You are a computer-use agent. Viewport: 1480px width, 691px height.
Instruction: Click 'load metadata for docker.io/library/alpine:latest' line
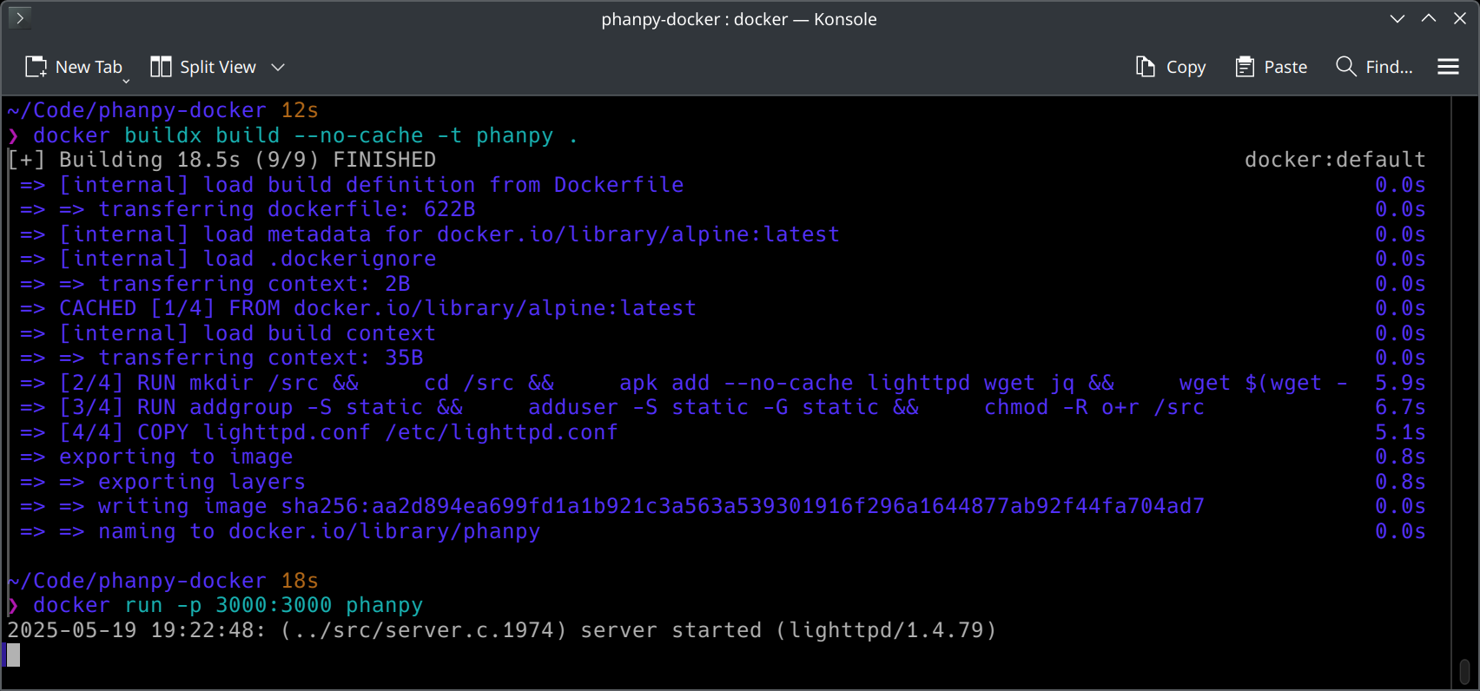[430, 234]
